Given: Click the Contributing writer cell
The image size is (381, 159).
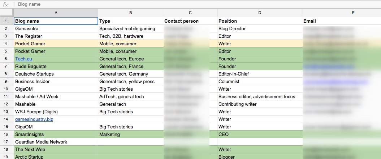Looking at the screenshot, I should click(260, 104).
